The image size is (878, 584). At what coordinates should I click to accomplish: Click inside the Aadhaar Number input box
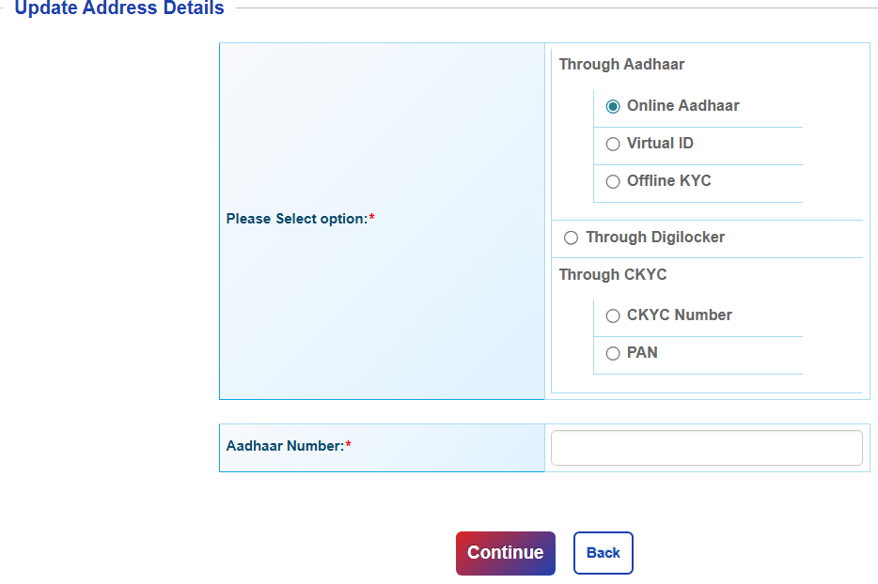tap(706, 448)
